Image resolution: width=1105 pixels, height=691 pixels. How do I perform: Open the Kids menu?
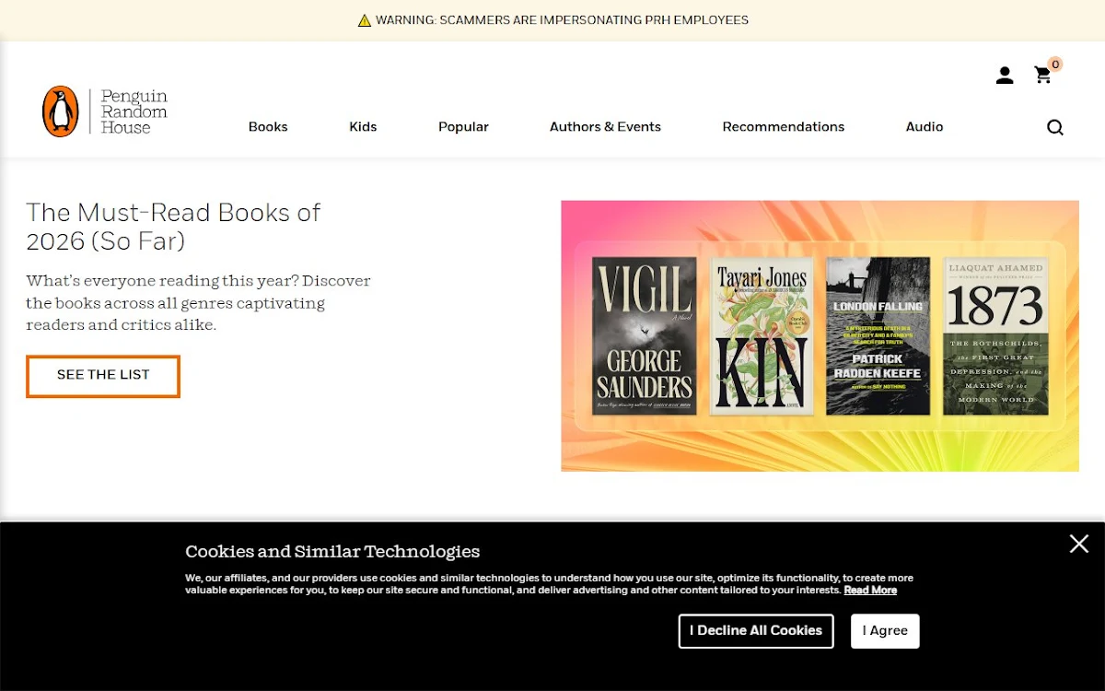(363, 127)
